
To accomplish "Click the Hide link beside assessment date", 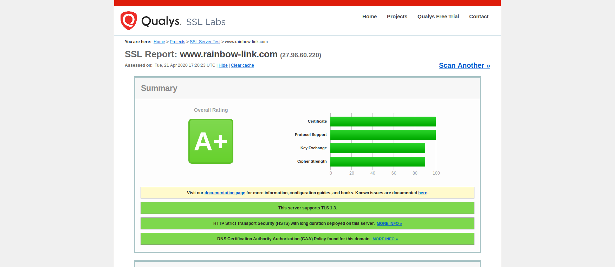I will click(x=223, y=65).
